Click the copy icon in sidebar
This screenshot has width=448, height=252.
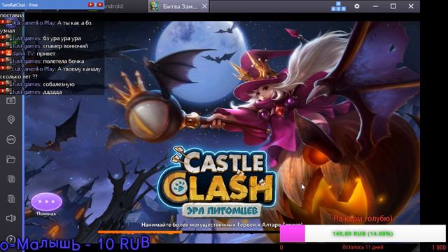[11, 179]
